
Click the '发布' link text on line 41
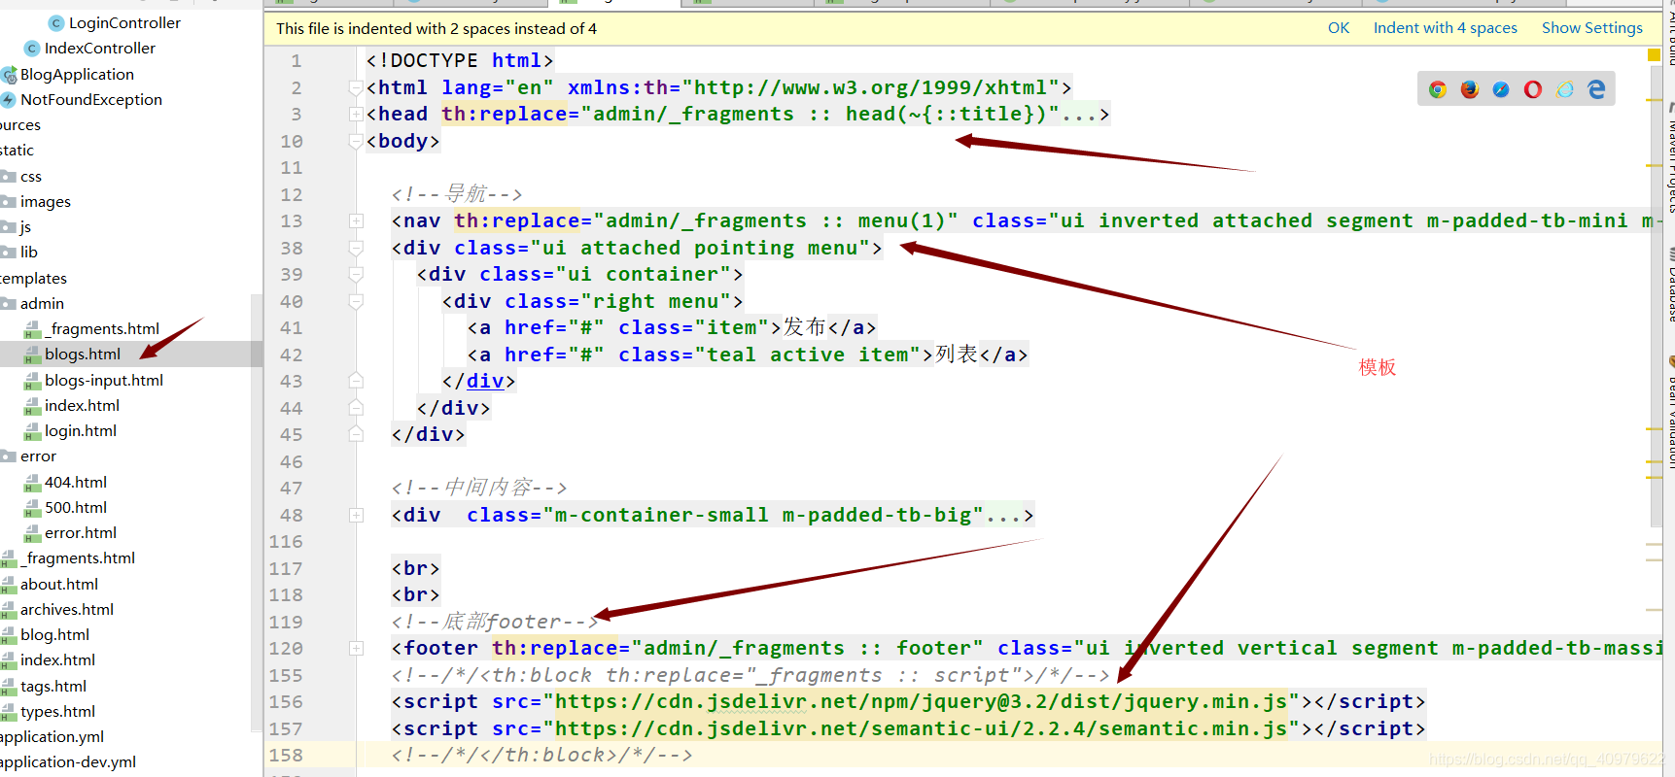coord(804,327)
